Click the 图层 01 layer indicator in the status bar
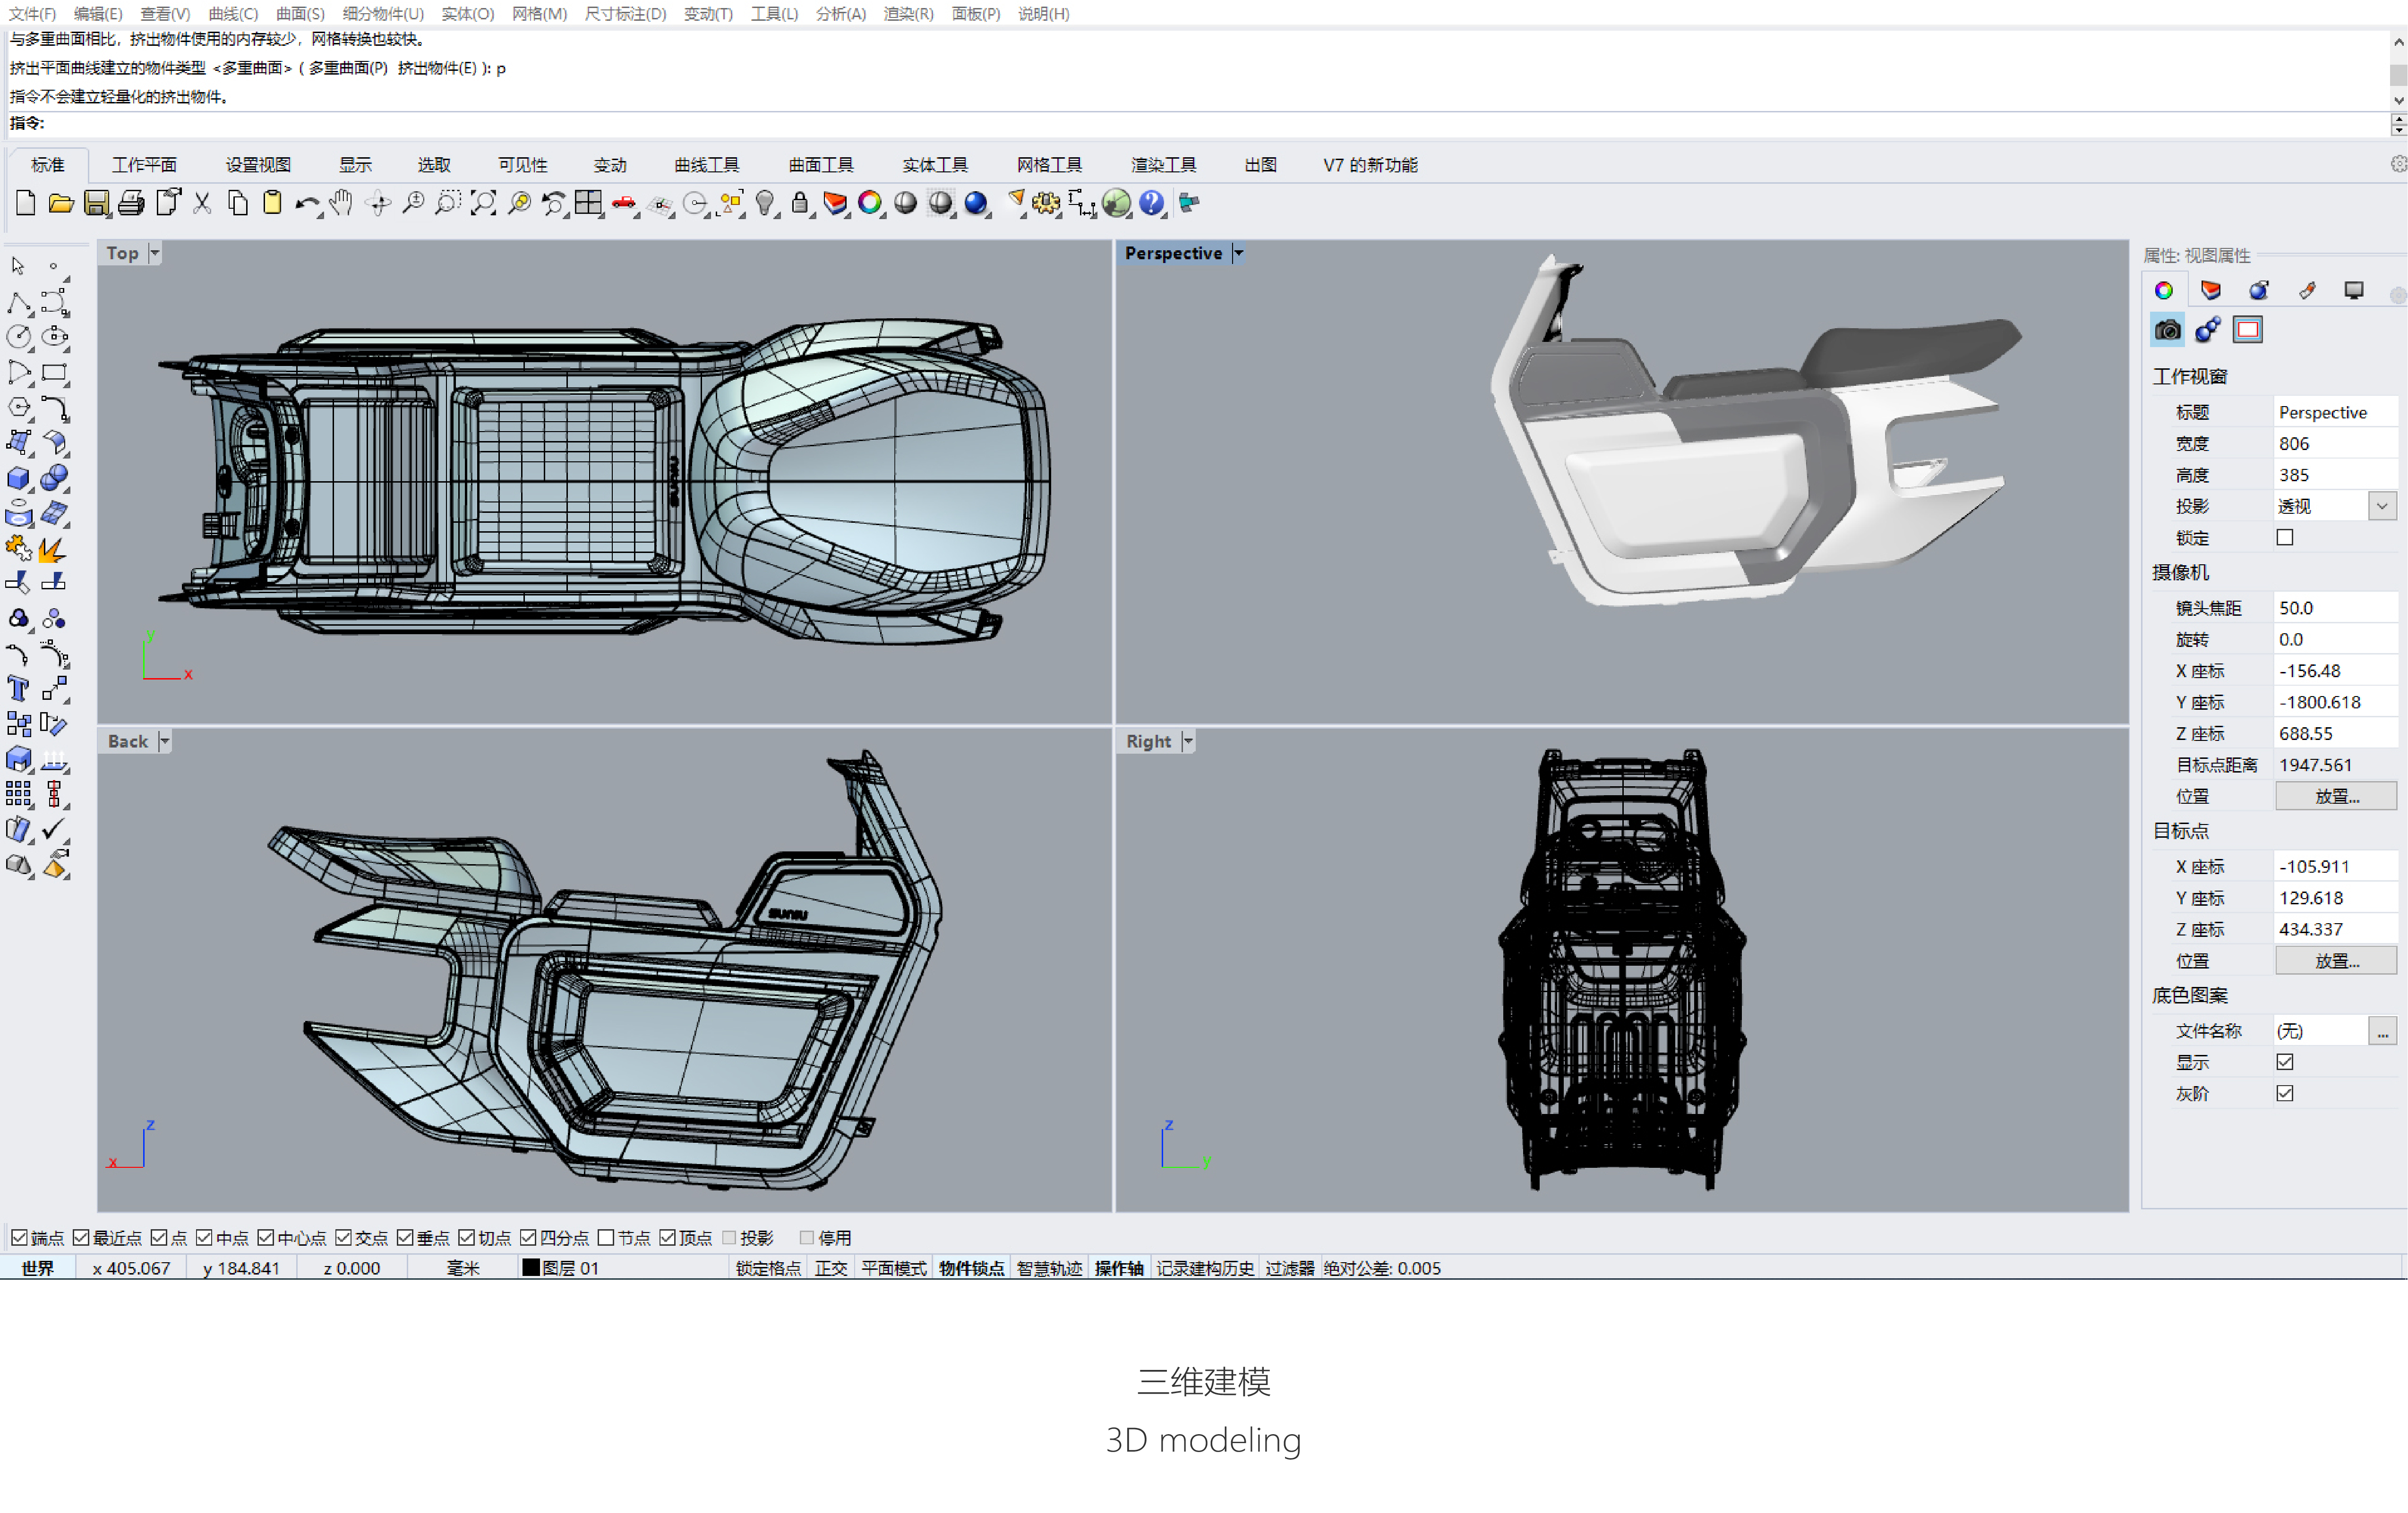Image resolution: width=2408 pixels, height=1513 pixels. pyautogui.click(x=561, y=1267)
